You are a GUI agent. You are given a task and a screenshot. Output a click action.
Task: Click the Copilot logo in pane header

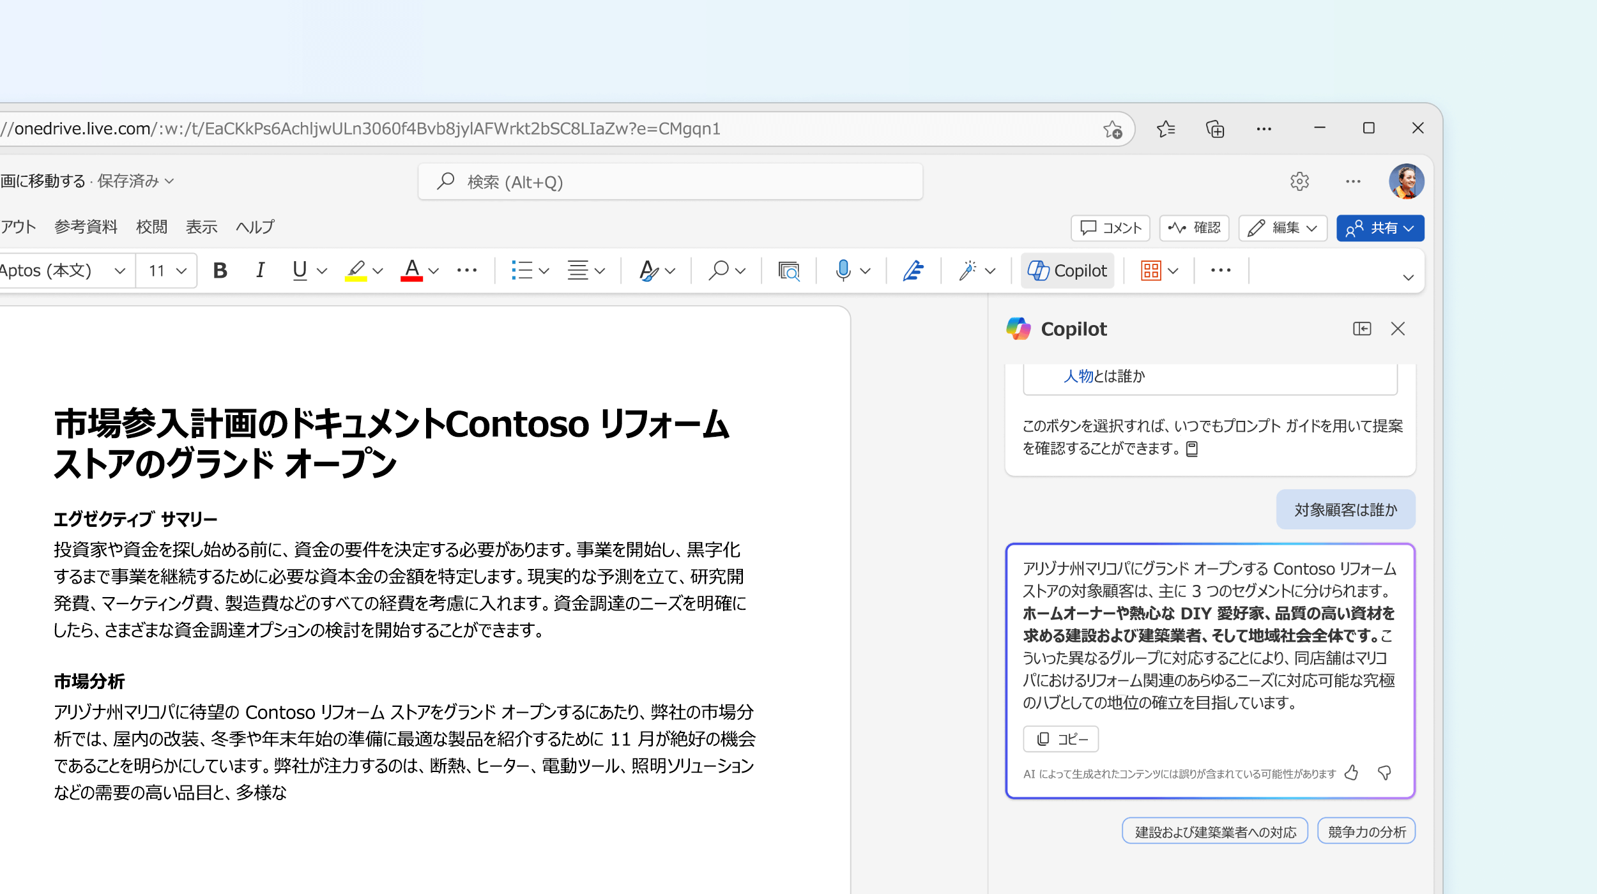click(1018, 329)
